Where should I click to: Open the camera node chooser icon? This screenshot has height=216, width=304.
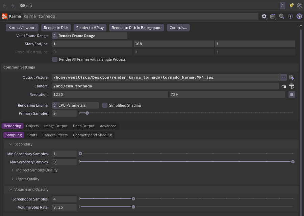point(292,86)
